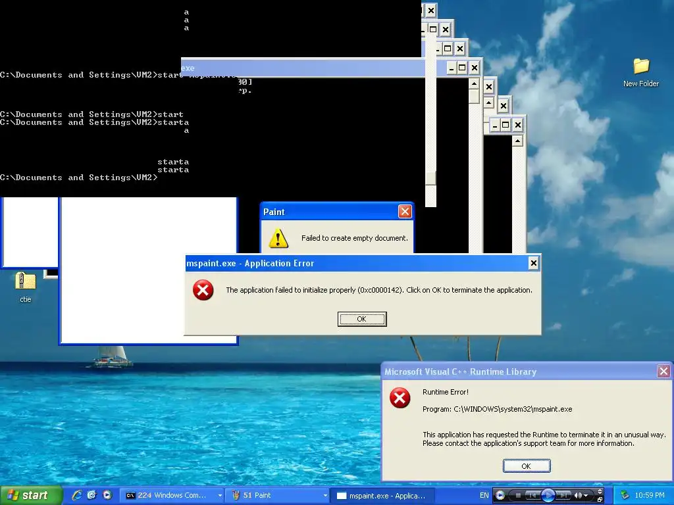Click the 10:59 PM clock
Image resolution: width=674 pixels, height=505 pixels.
650,495
